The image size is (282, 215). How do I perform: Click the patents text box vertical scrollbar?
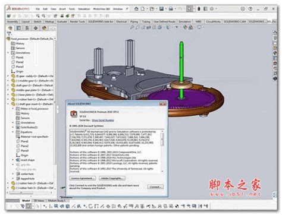click(162, 151)
